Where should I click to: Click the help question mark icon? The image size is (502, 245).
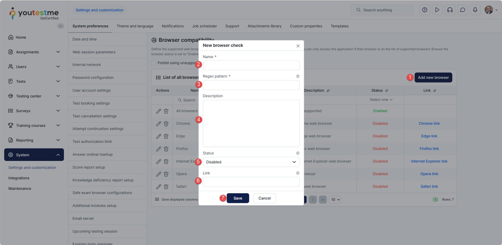coord(425,10)
